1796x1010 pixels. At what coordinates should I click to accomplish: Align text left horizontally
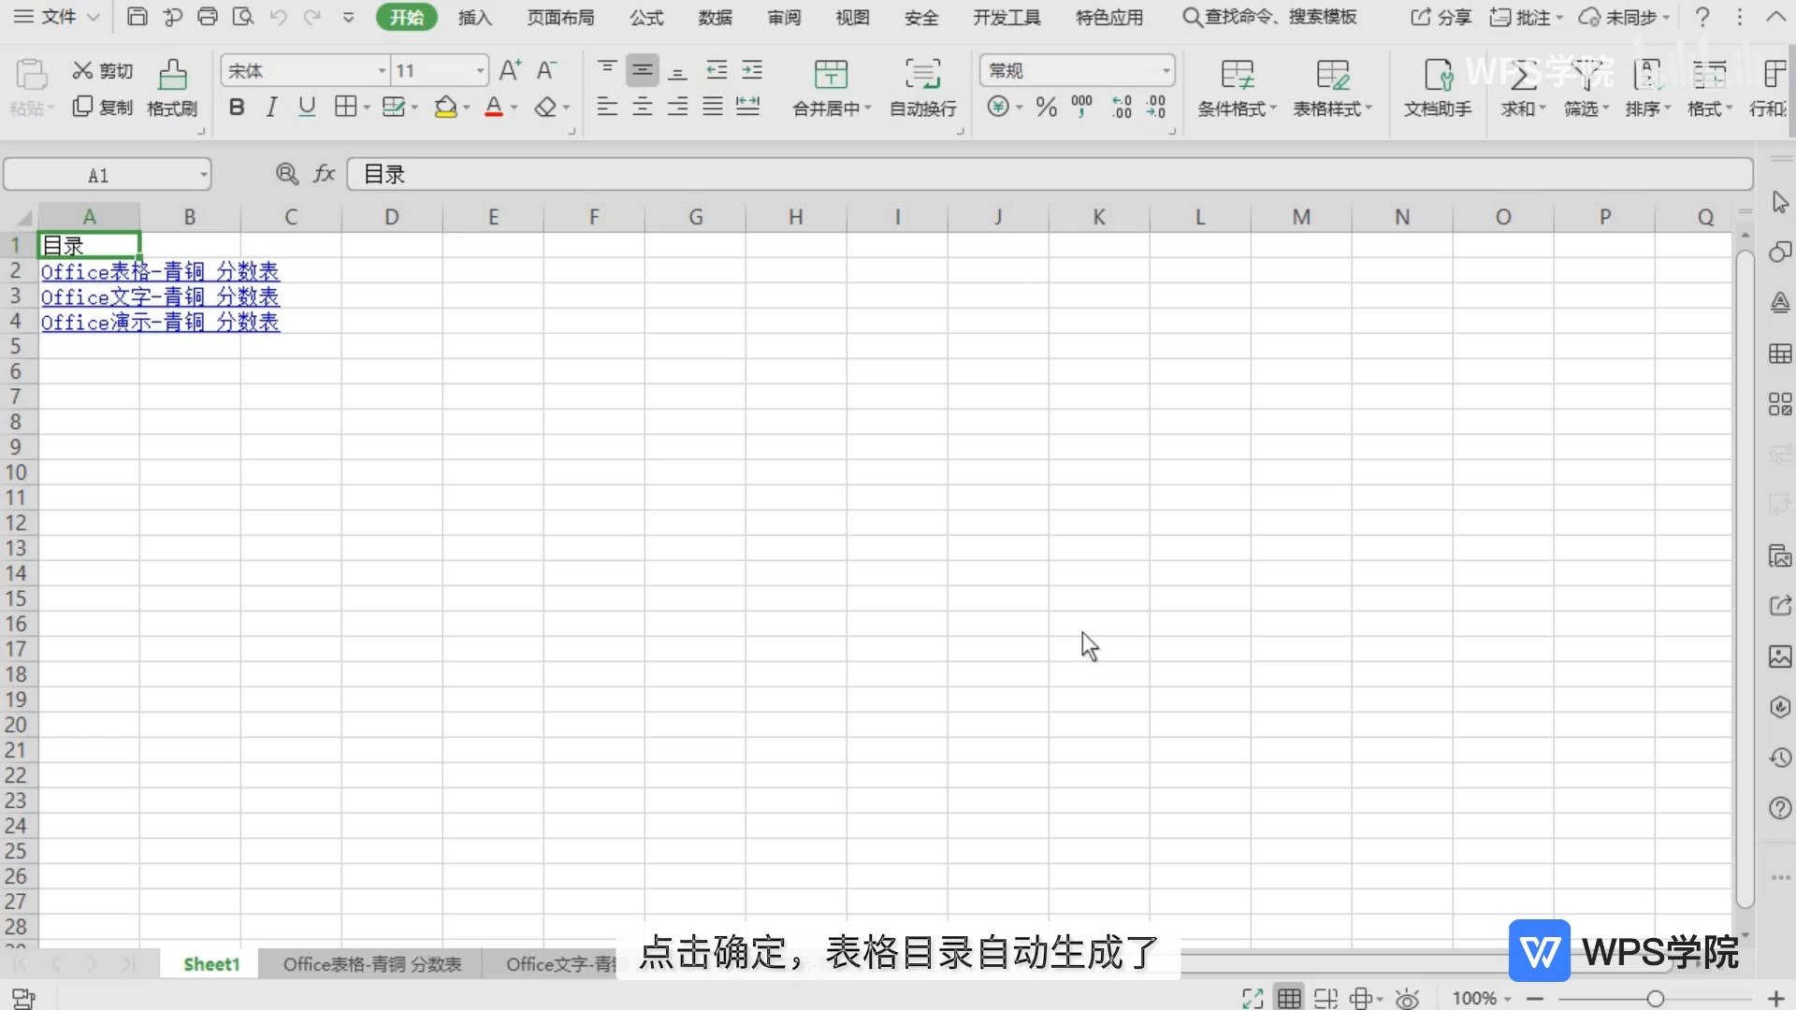[x=607, y=107]
